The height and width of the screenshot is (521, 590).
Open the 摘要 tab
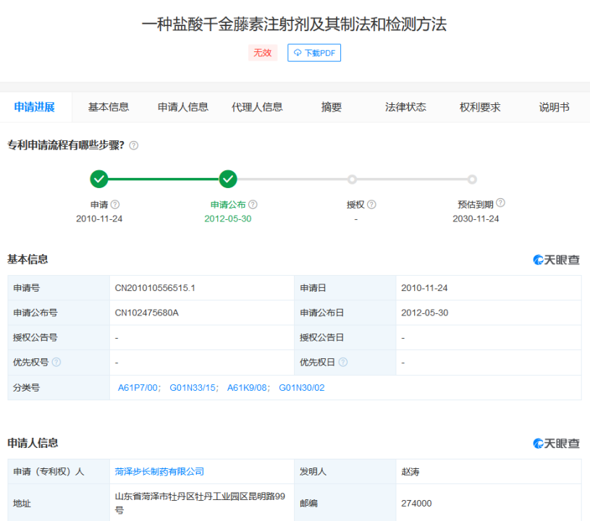[330, 106]
